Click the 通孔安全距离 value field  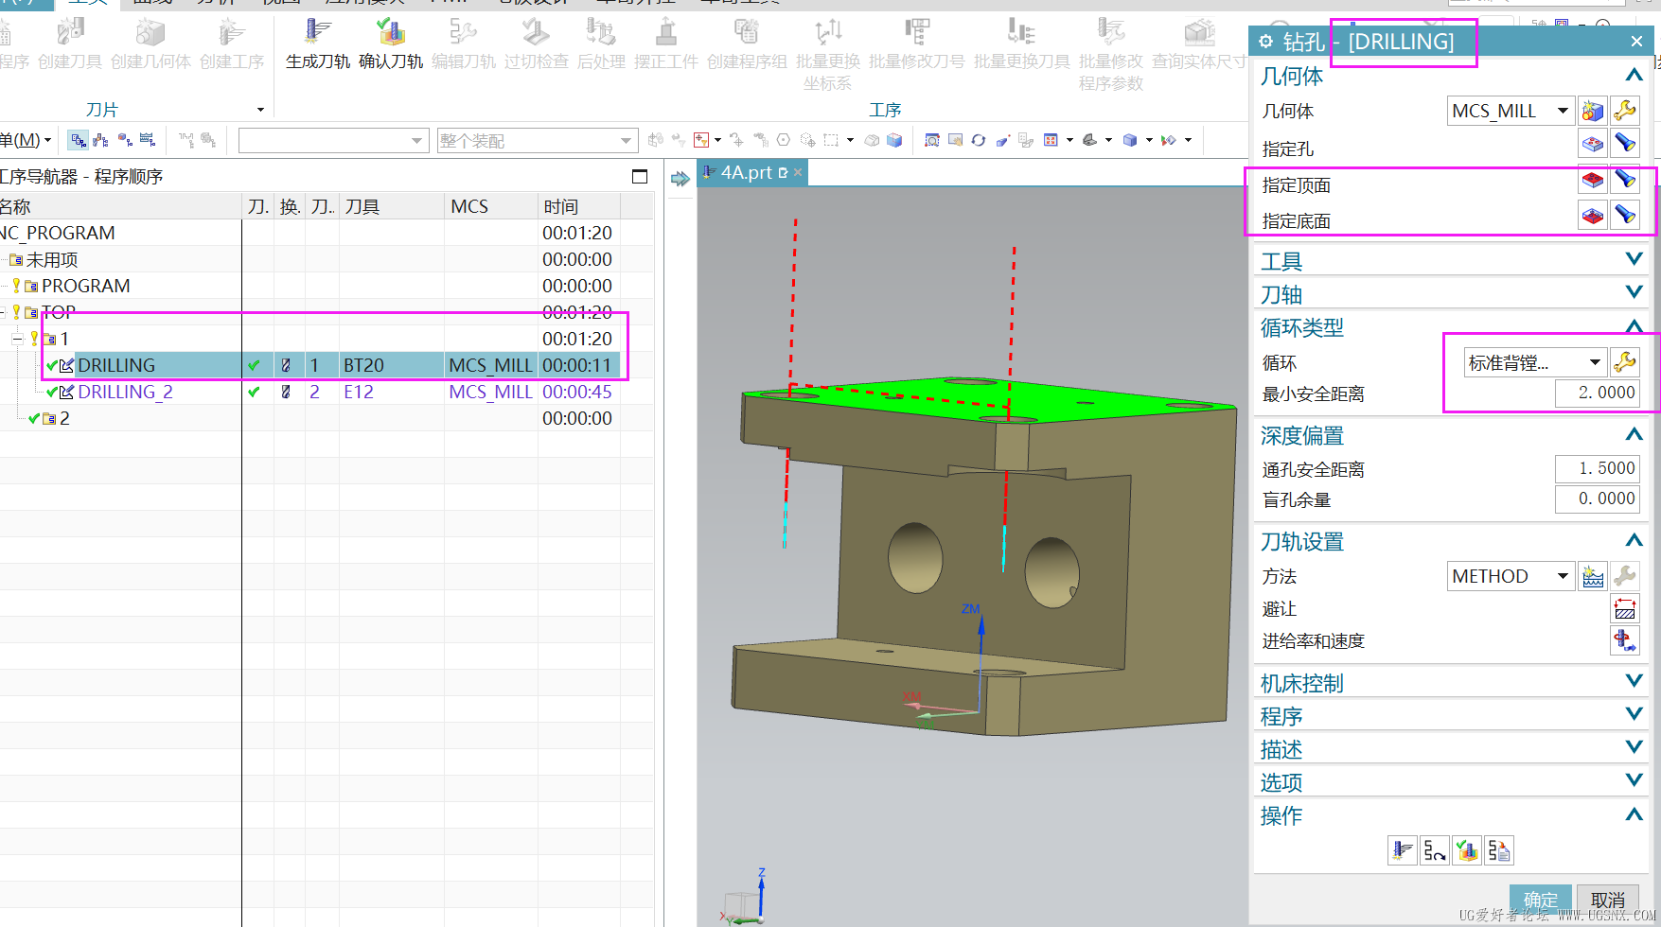(1598, 468)
